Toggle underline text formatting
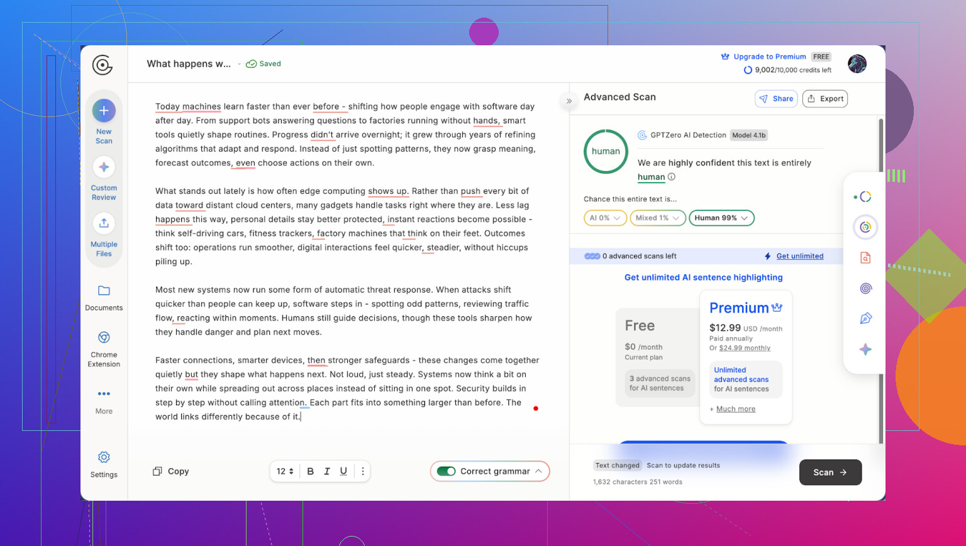 [343, 471]
